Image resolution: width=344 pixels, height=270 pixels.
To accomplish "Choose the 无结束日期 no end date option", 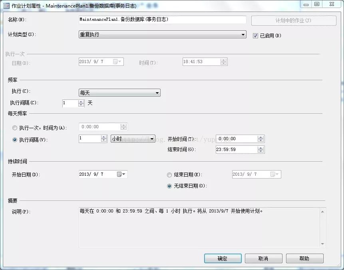I will click(169, 186).
